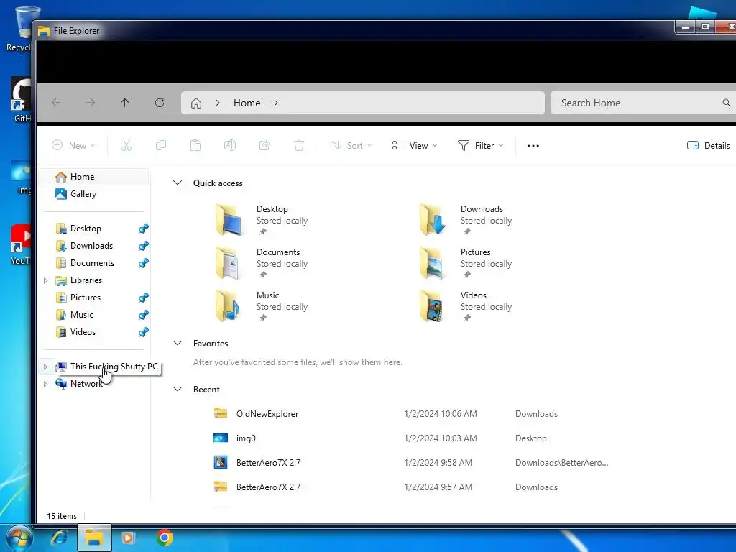Expand the This PC tree node arrow
The width and height of the screenshot is (736, 552).
45,367
